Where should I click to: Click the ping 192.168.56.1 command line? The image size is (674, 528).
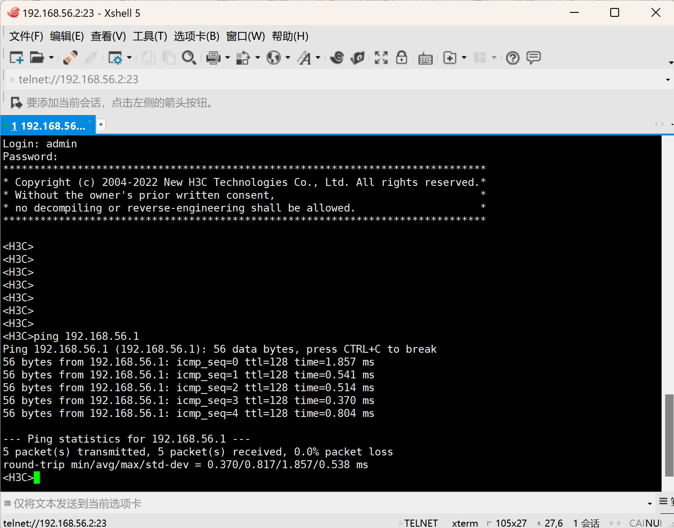tap(71, 336)
